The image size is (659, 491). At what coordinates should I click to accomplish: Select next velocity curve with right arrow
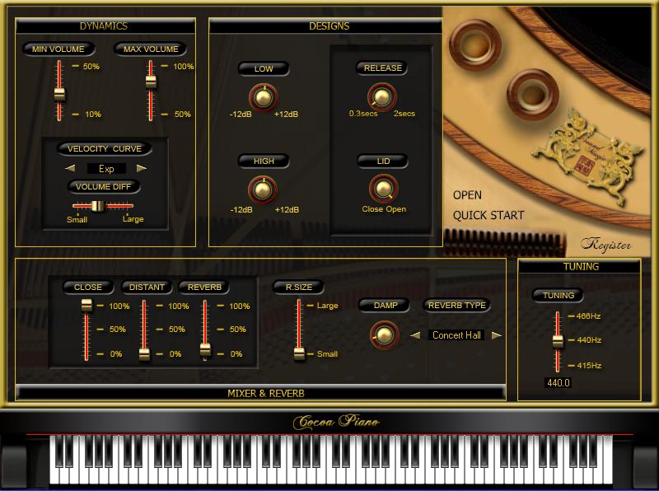coord(142,168)
